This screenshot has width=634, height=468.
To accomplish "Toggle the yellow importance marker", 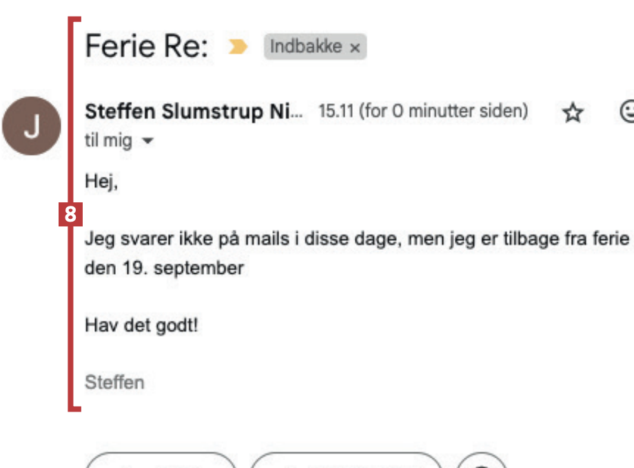I will point(237,47).
